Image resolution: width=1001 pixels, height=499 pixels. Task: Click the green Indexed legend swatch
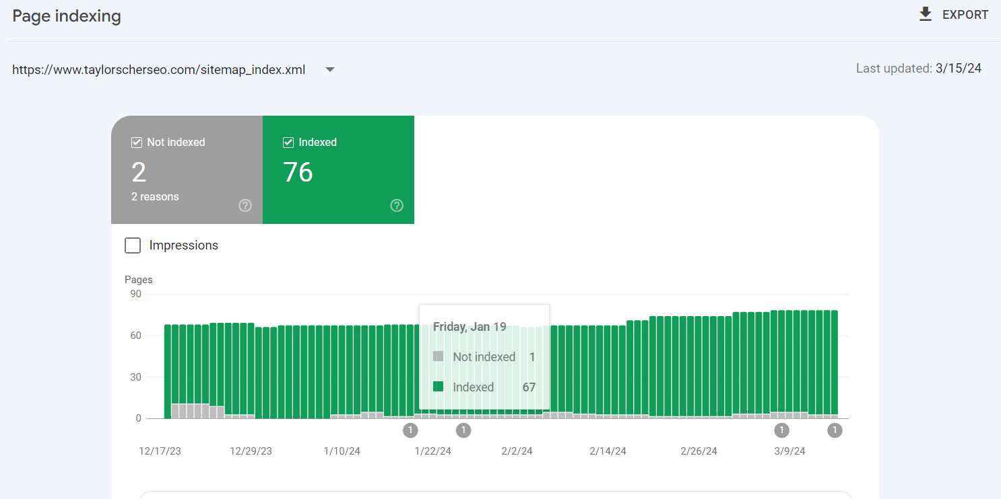coord(439,387)
